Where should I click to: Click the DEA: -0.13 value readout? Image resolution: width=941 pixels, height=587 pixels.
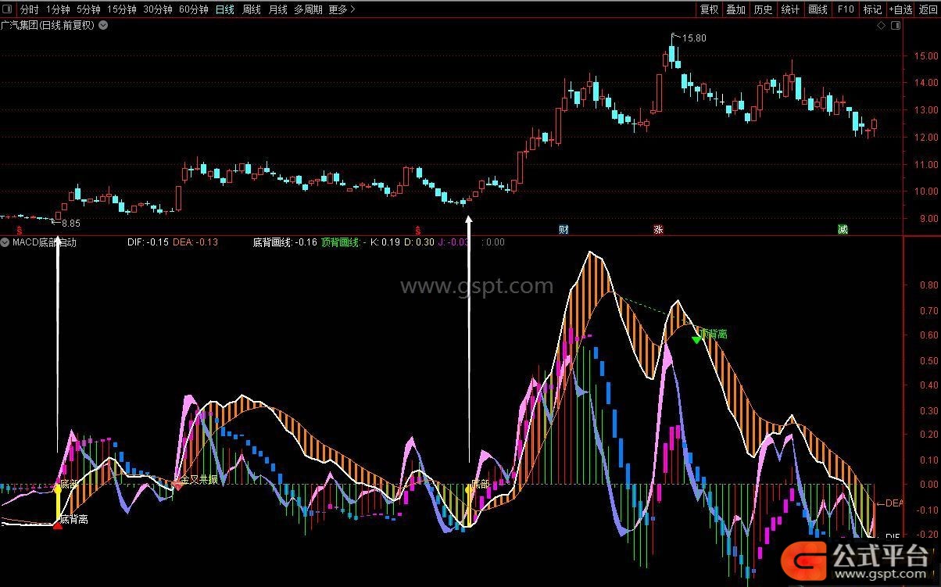tap(195, 242)
